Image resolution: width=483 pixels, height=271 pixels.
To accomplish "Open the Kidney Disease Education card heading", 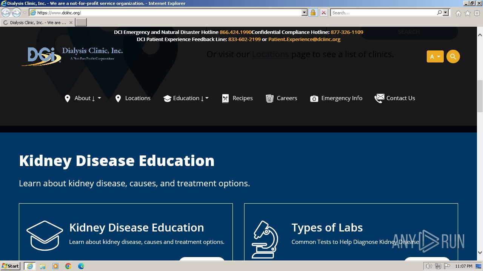I will click(x=137, y=227).
